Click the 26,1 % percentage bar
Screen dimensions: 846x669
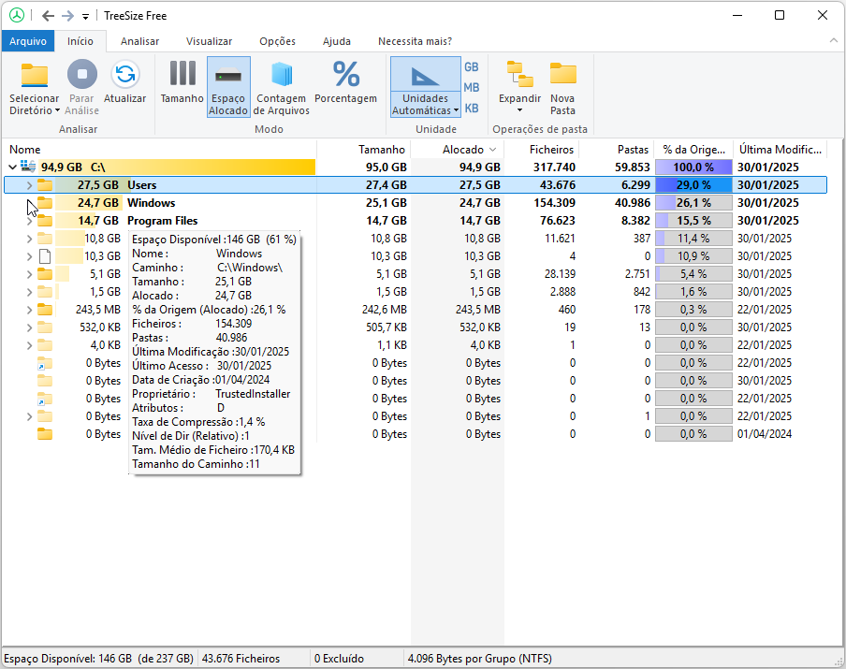pyautogui.click(x=693, y=203)
